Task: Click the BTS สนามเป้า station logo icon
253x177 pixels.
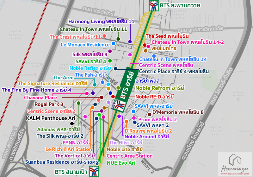Action: click(x=94, y=171)
